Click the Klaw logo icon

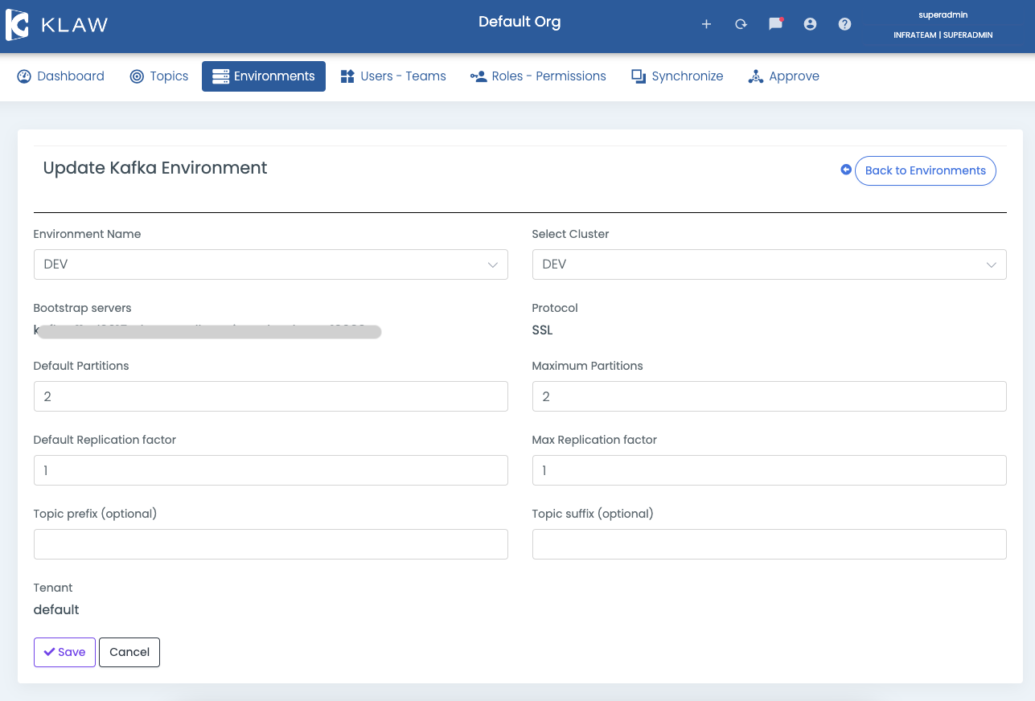(18, 25)
